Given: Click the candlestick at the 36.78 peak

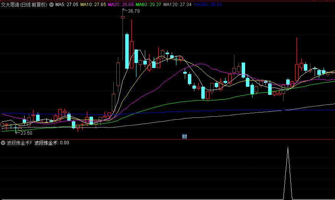Looking at the screenshot, I should coord(123,17).
